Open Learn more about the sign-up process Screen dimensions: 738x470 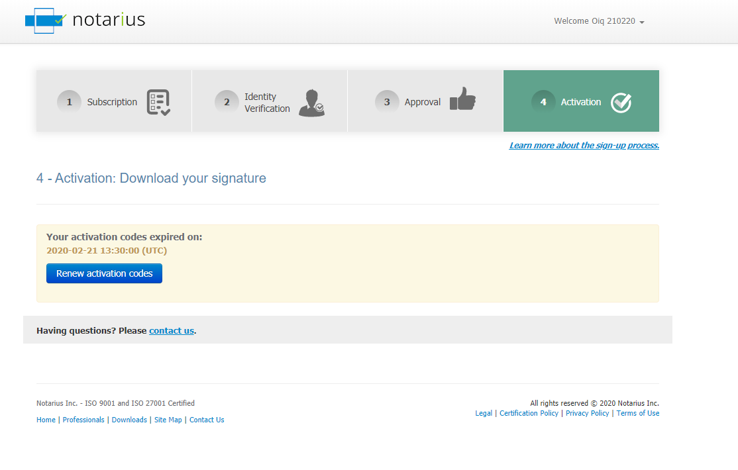(x=584, y=146)
